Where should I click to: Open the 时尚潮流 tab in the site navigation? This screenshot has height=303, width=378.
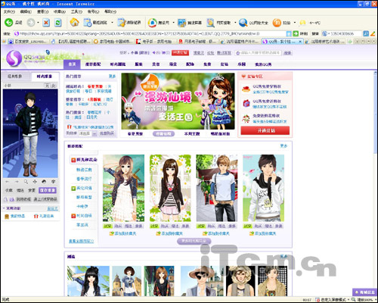[x=118, y=64]
